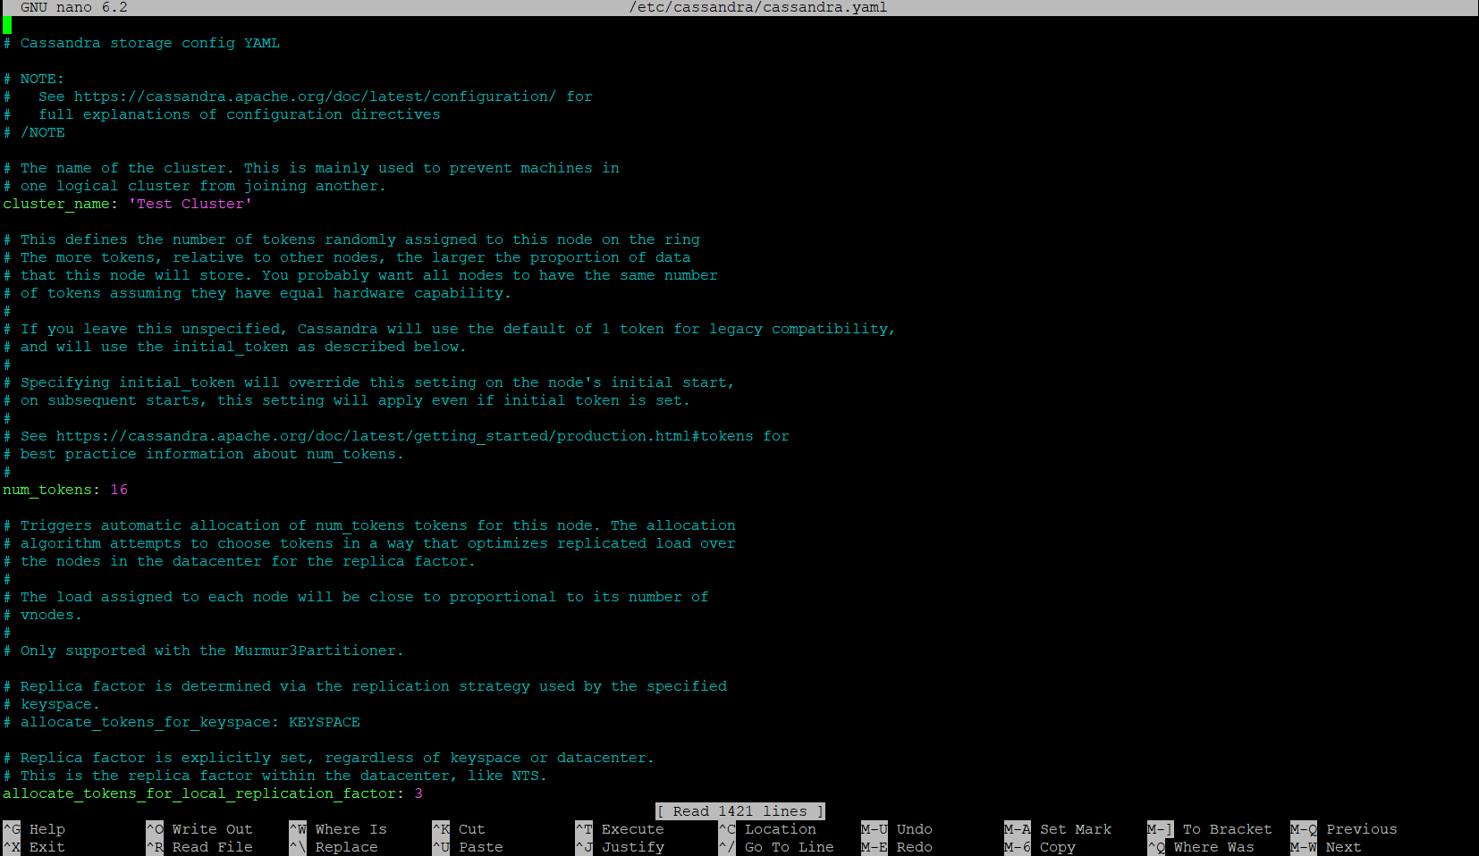Select the ^R Read File shortcut
This screenshot has height=856, width=1479.
tap(199, 847)
